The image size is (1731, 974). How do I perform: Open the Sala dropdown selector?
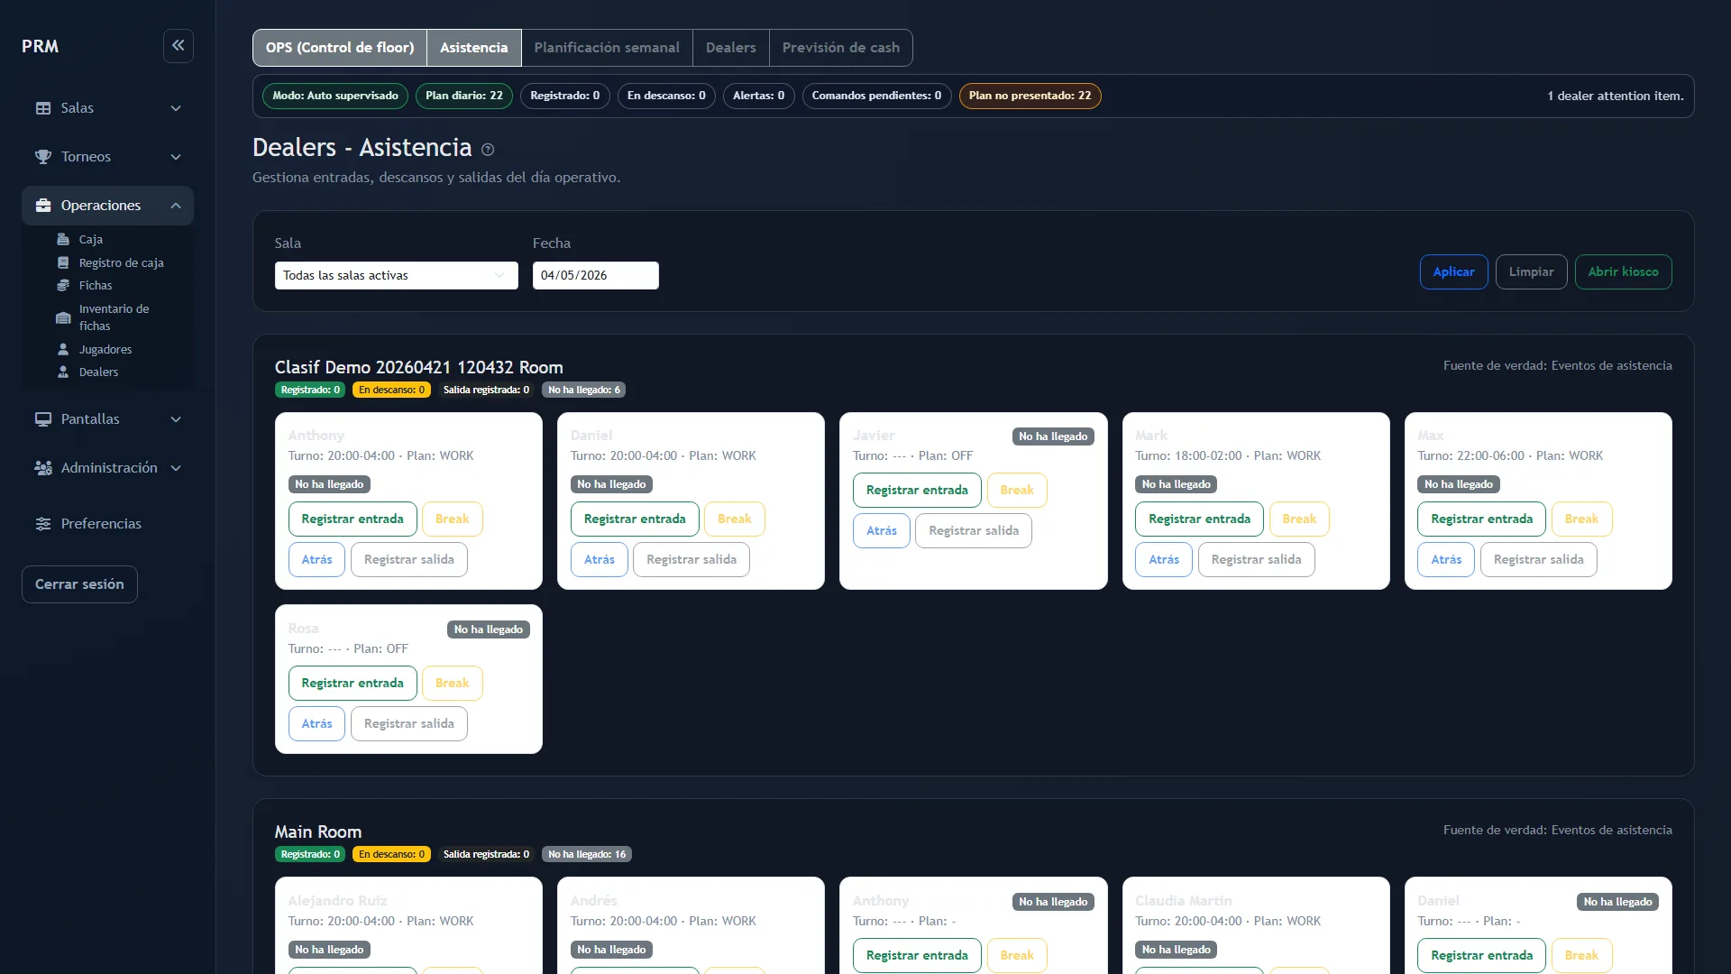[x=397, y=275]
